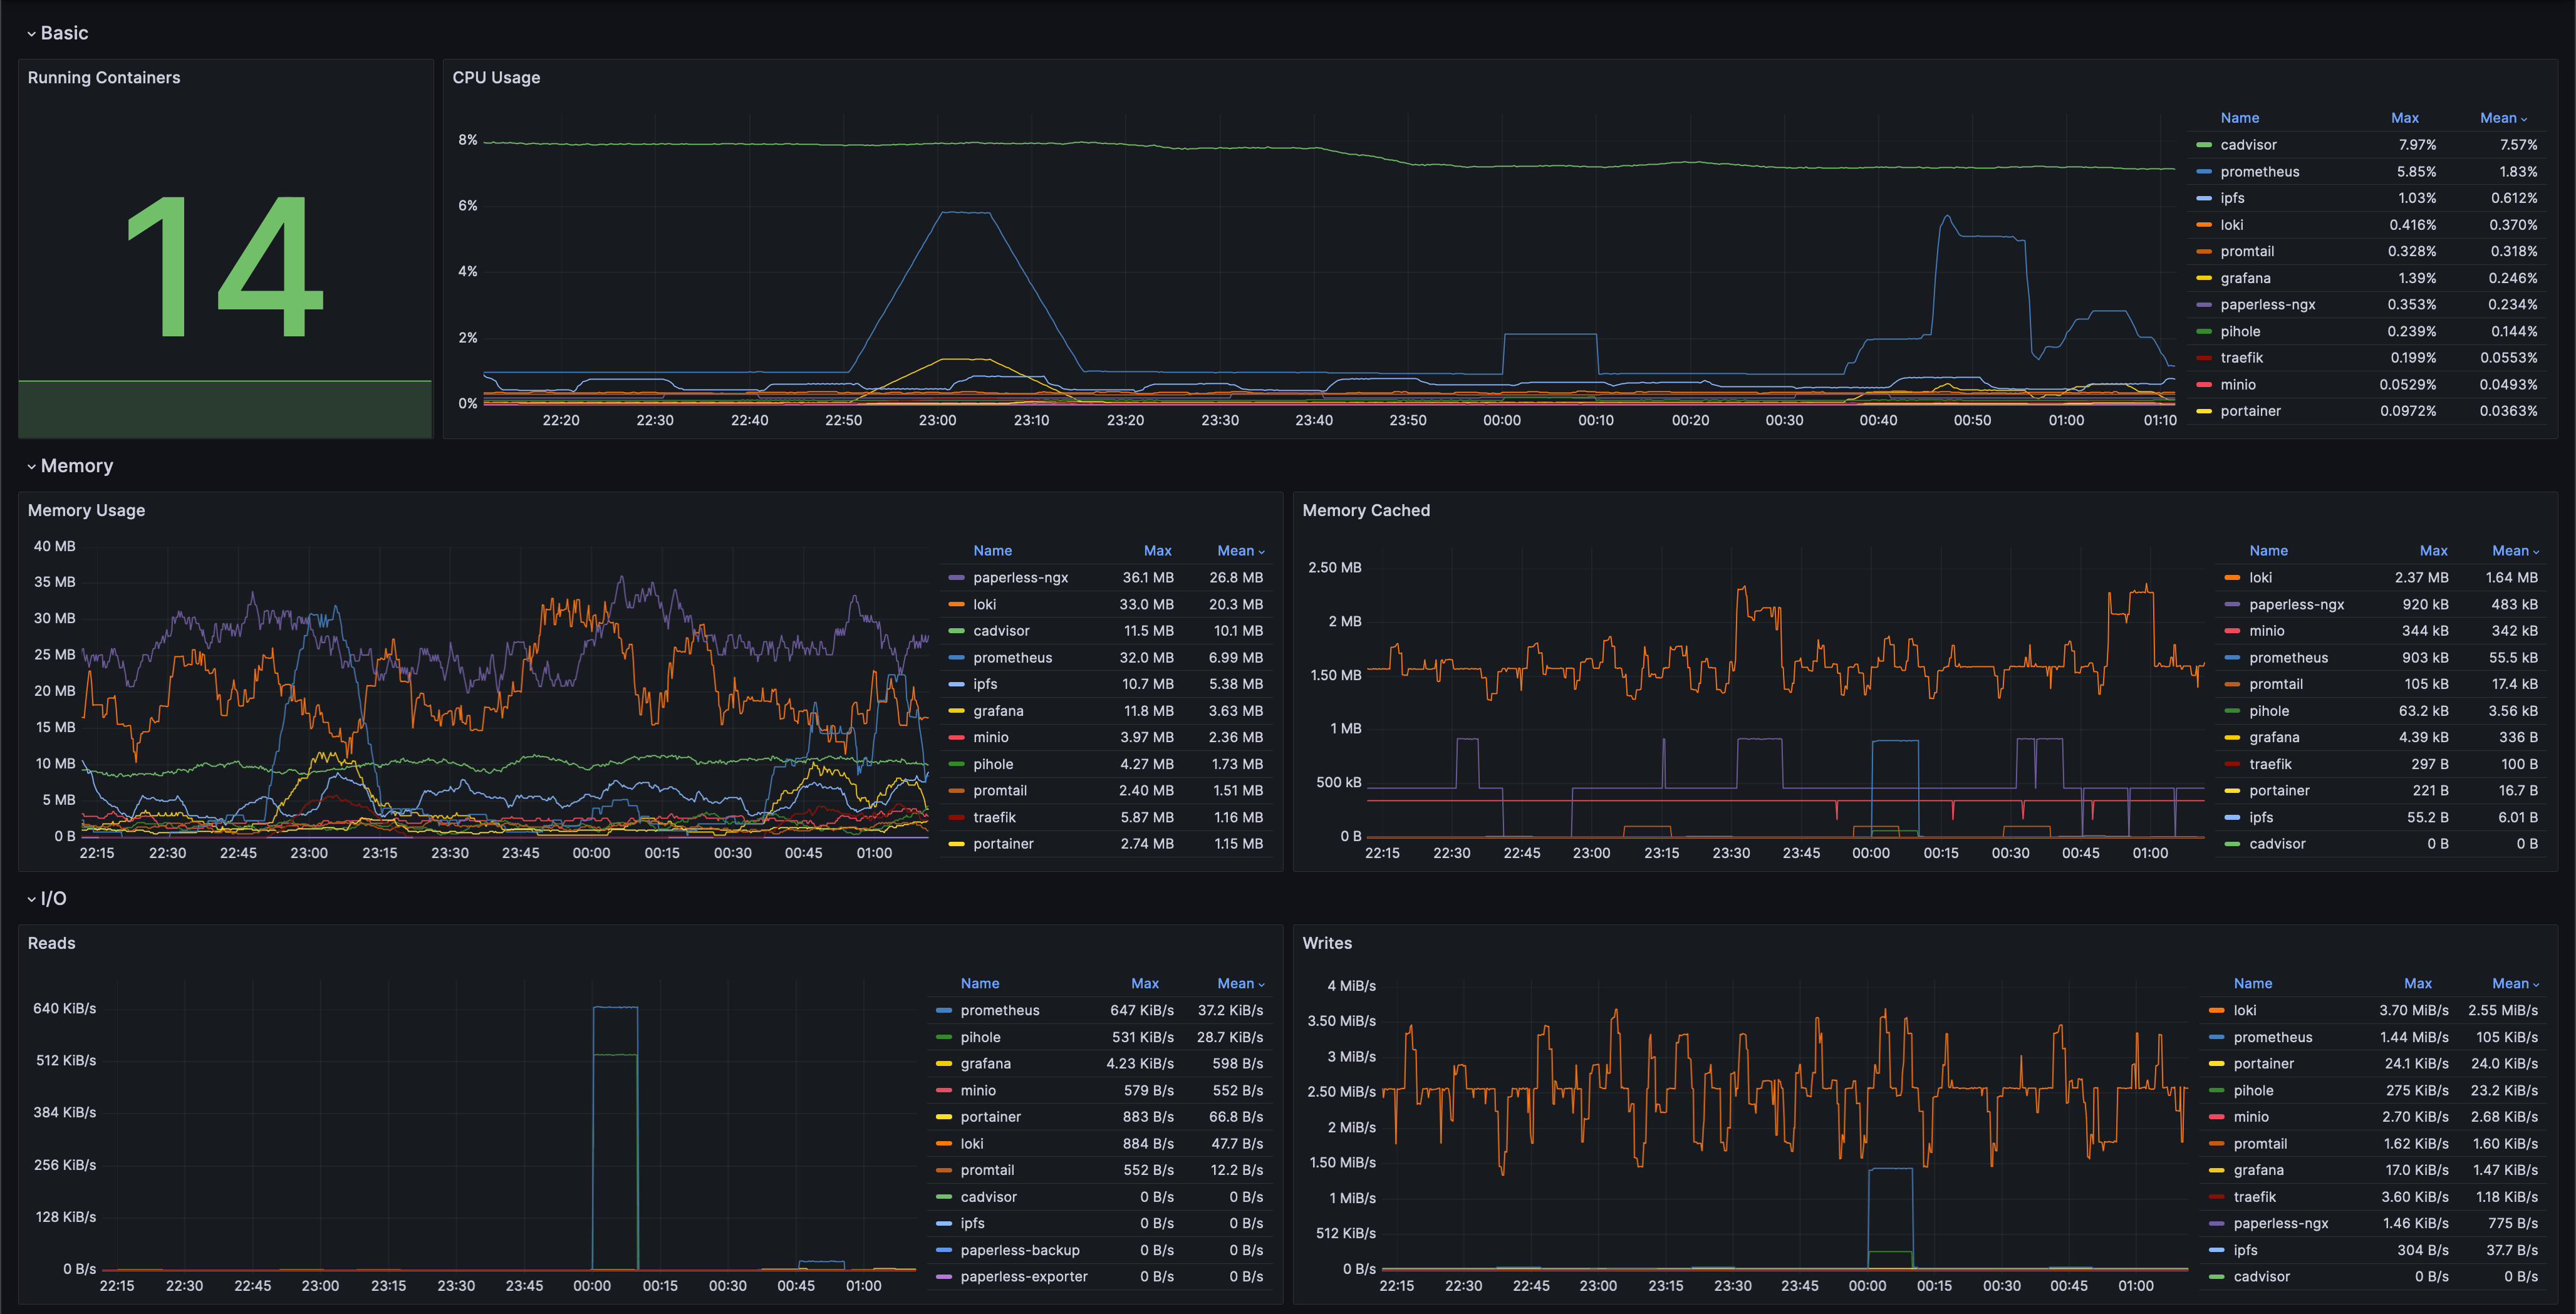Screen dimensions: 2576x1314
Task: Click pihole color marker in Reads legend
Action: click(x=943, y=1038)
